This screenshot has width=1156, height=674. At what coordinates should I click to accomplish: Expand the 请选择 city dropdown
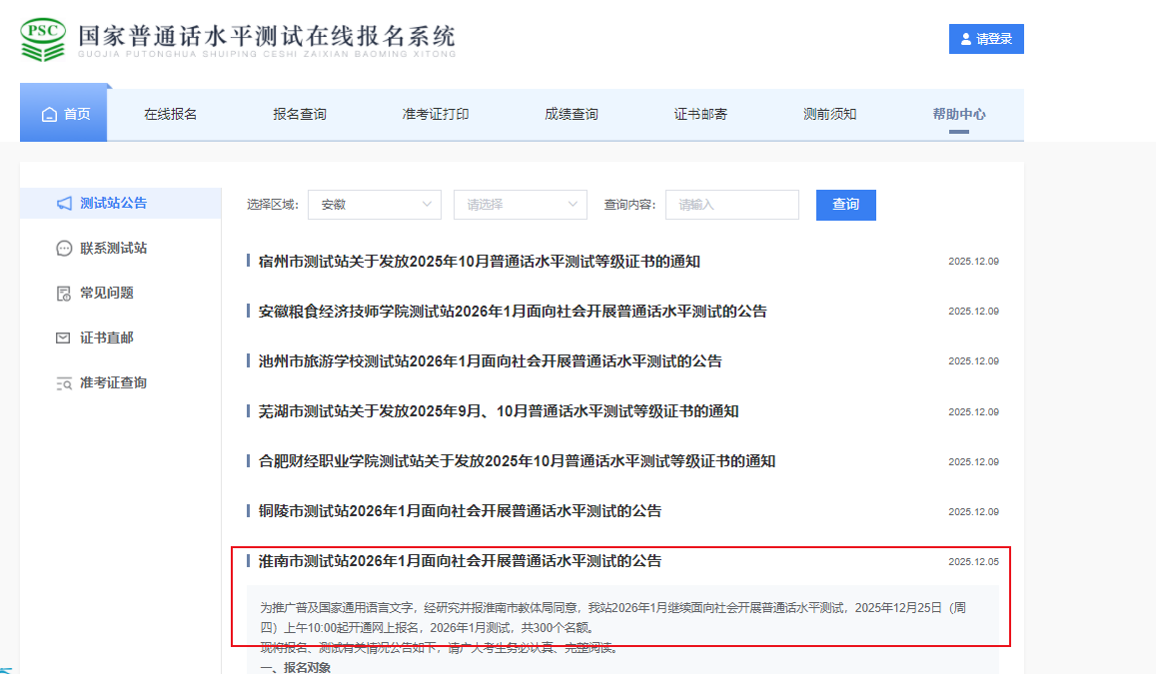[520, 205]
